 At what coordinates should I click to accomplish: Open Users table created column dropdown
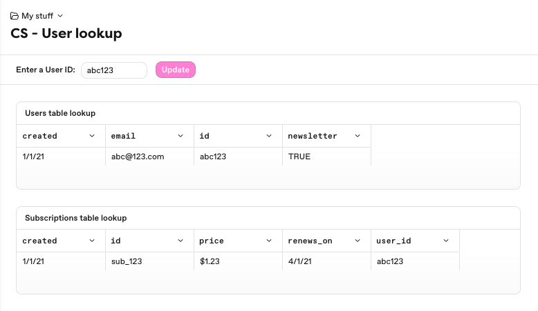[92, 136]
